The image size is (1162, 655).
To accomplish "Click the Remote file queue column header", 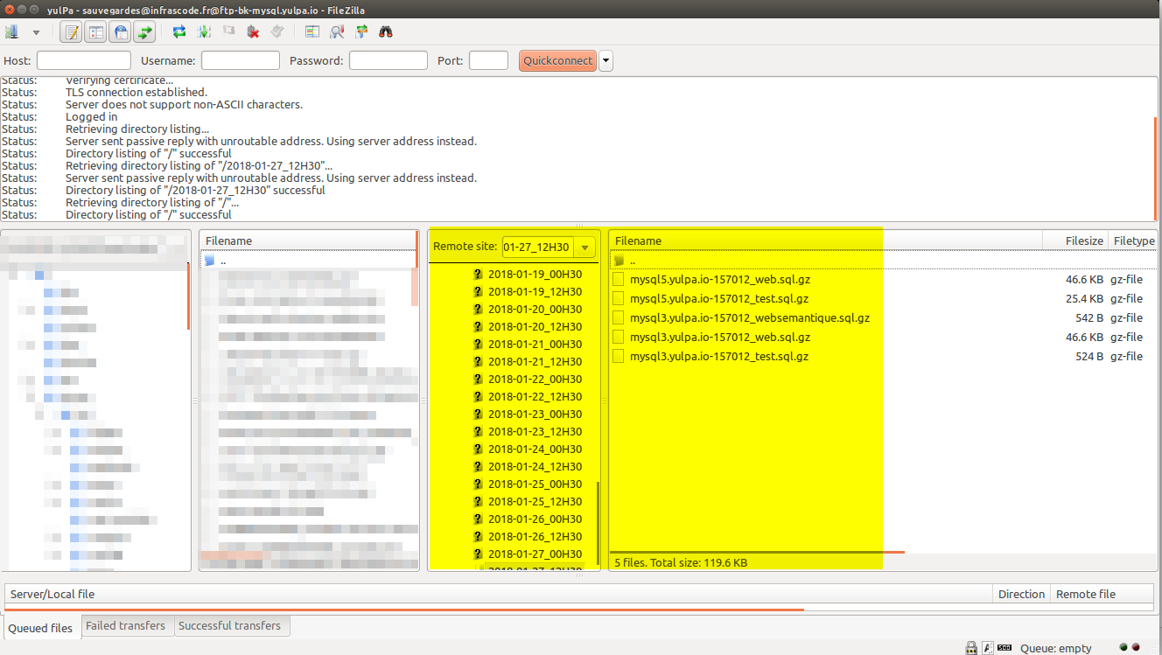I will (1103, 594).
